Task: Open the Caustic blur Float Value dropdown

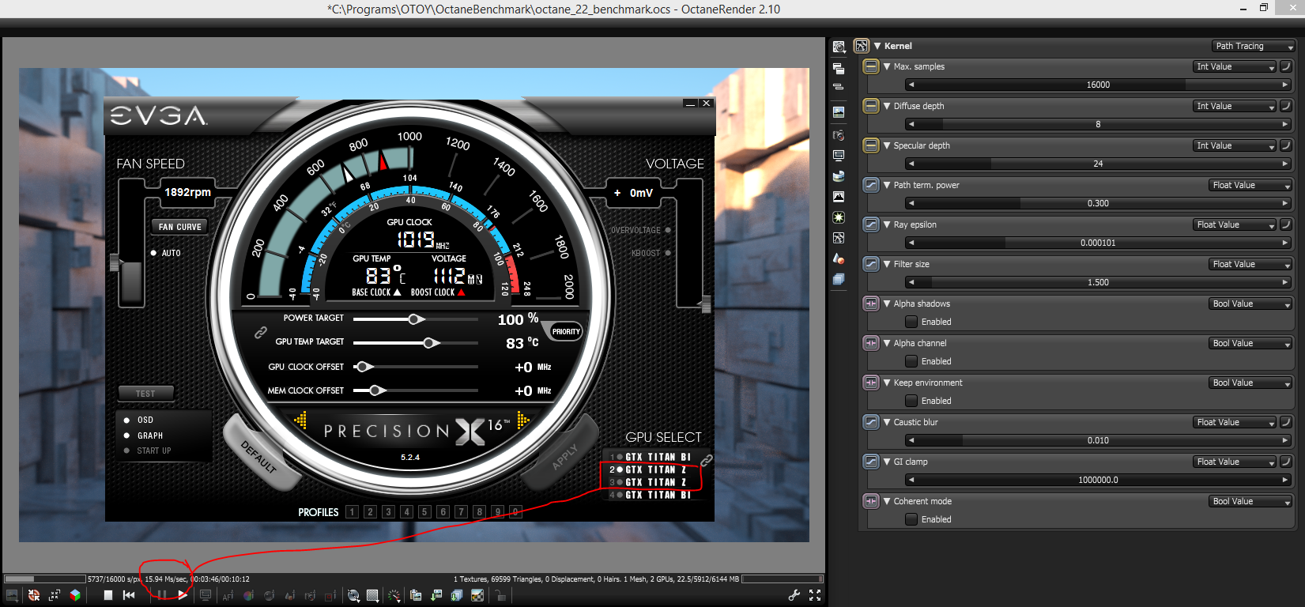Action: click(1235, 422)
